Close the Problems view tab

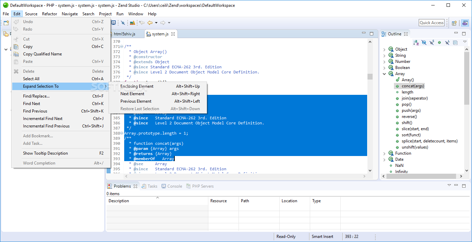135,186
